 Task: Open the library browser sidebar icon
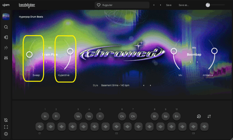6,37
